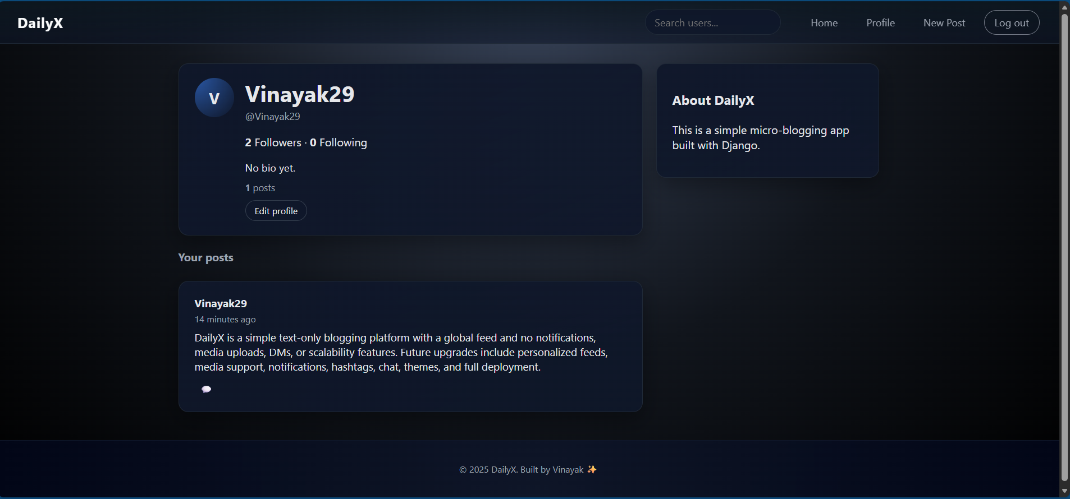Click the '1 posts' count

point(260,188)
